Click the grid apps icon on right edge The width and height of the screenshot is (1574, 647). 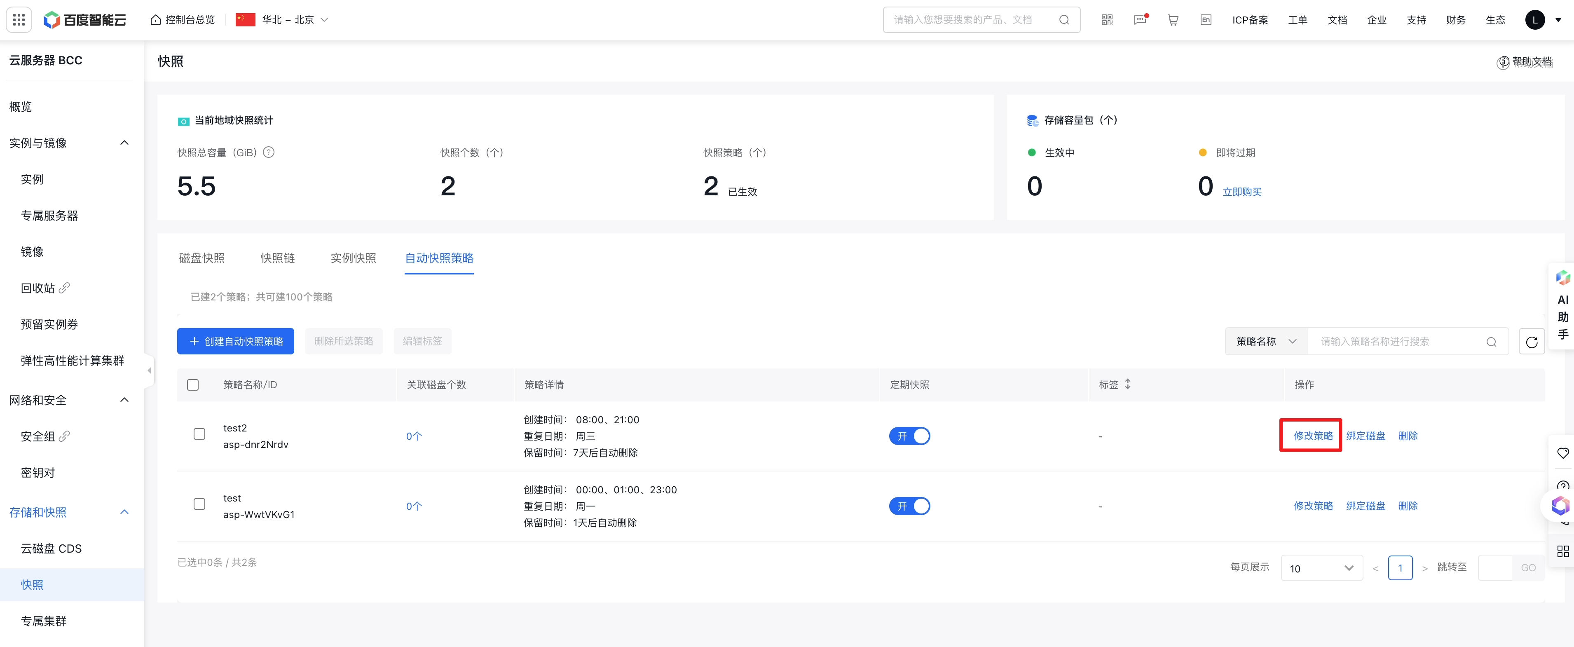[1562, 551]
